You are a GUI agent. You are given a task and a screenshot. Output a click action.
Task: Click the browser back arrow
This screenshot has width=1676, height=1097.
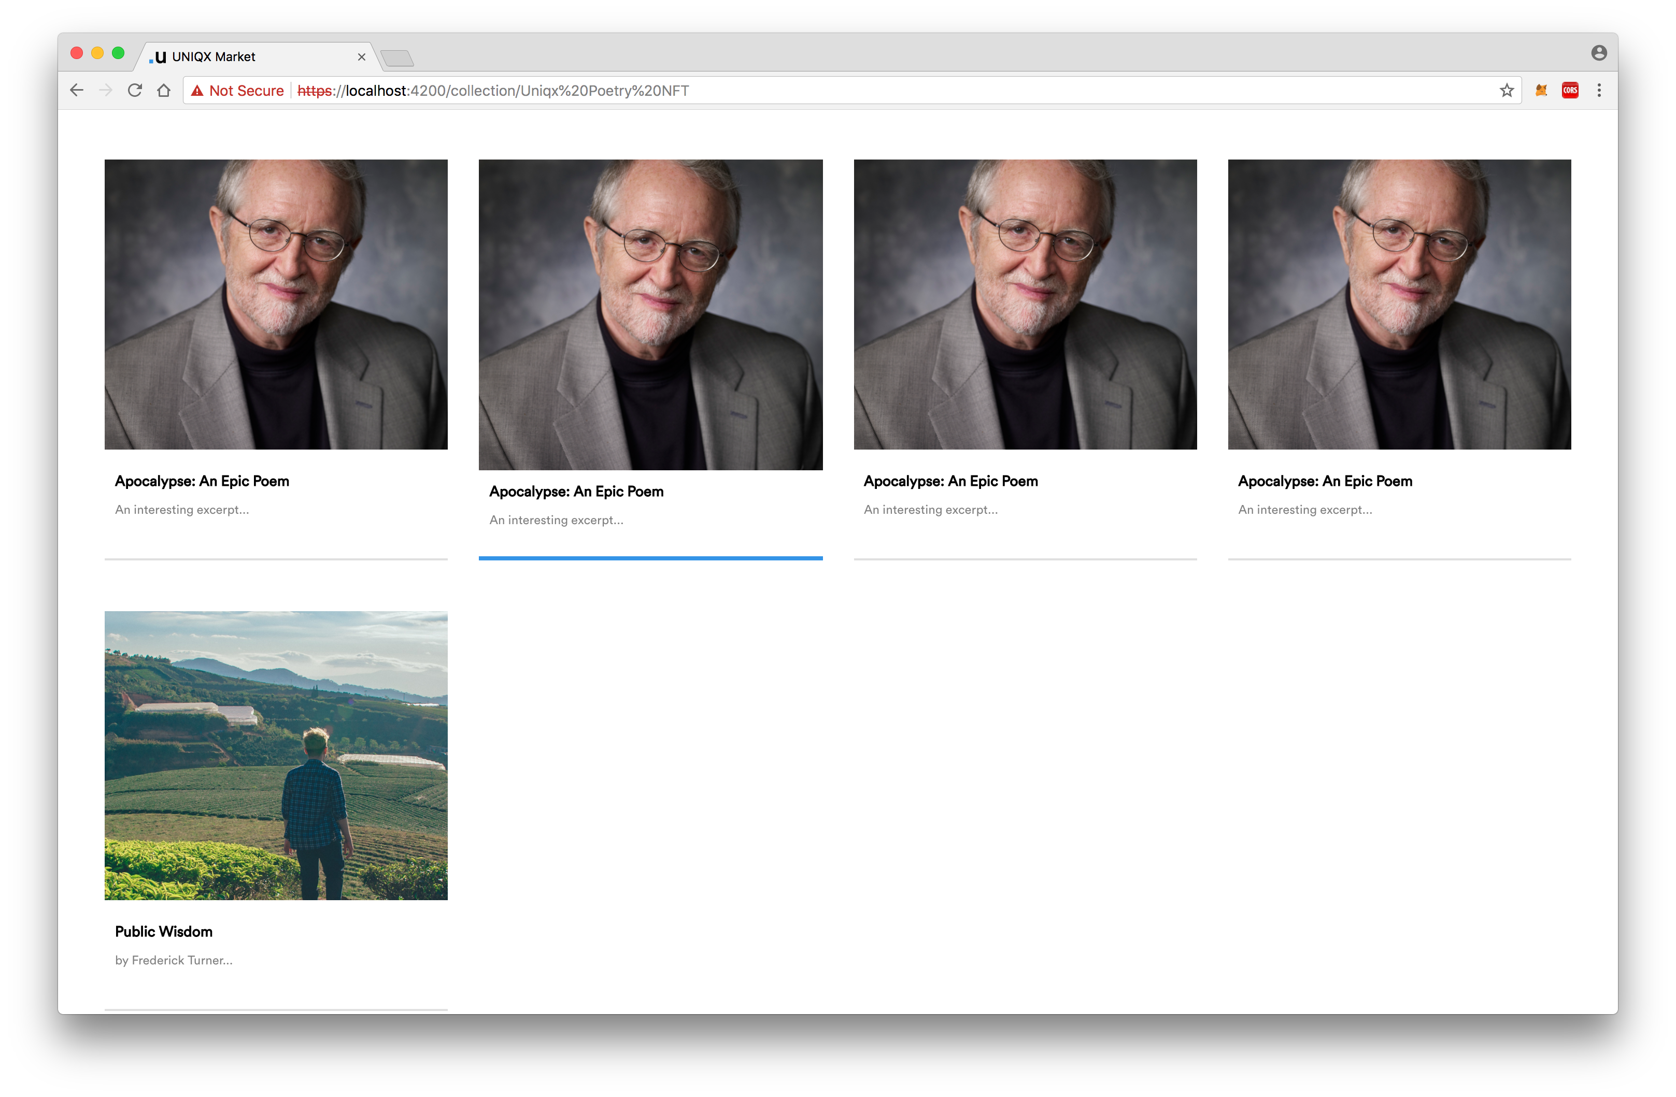(x=77, y=90)
